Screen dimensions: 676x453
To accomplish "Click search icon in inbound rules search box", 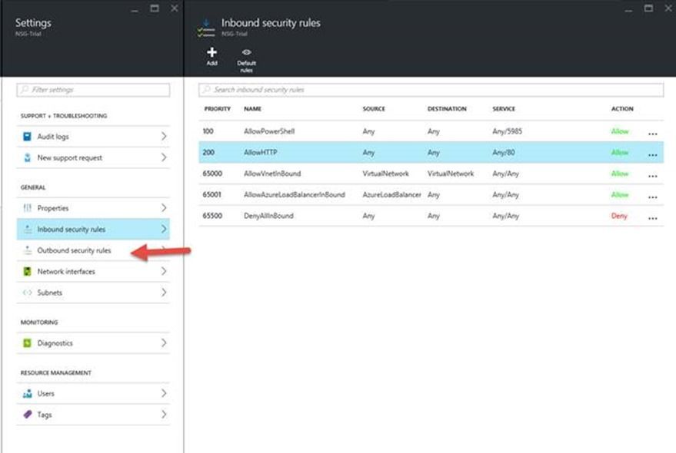I will (207, 90).
